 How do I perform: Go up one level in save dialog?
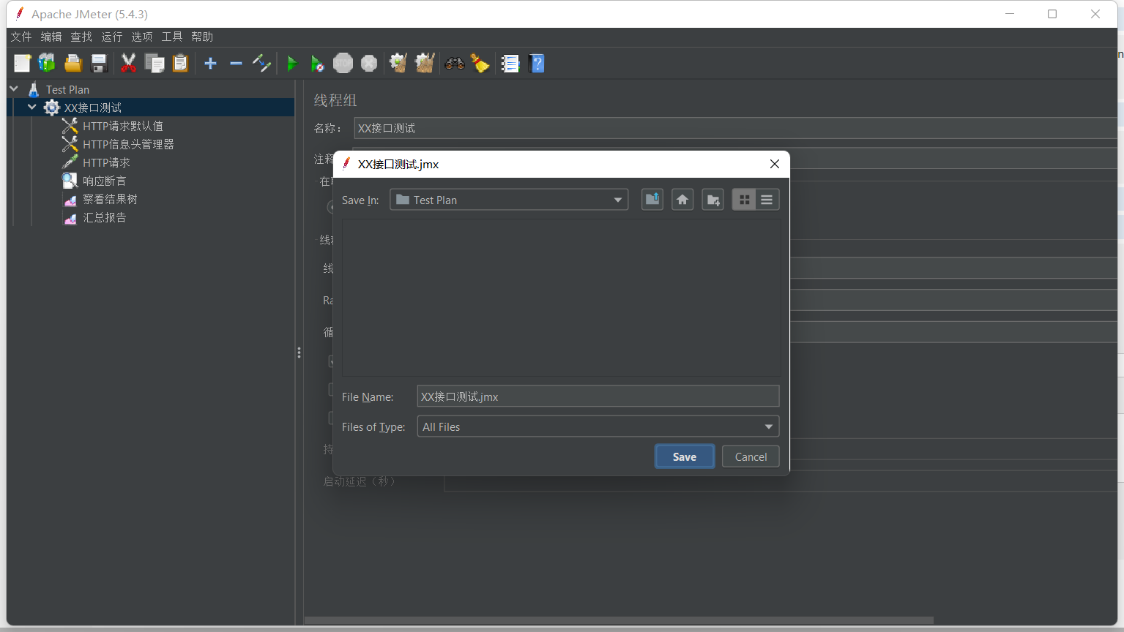tap(652, 200)
